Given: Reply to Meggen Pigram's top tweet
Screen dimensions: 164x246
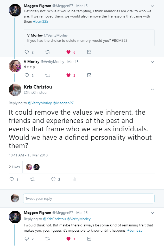Looking at the screenshot, I should 26,52.
